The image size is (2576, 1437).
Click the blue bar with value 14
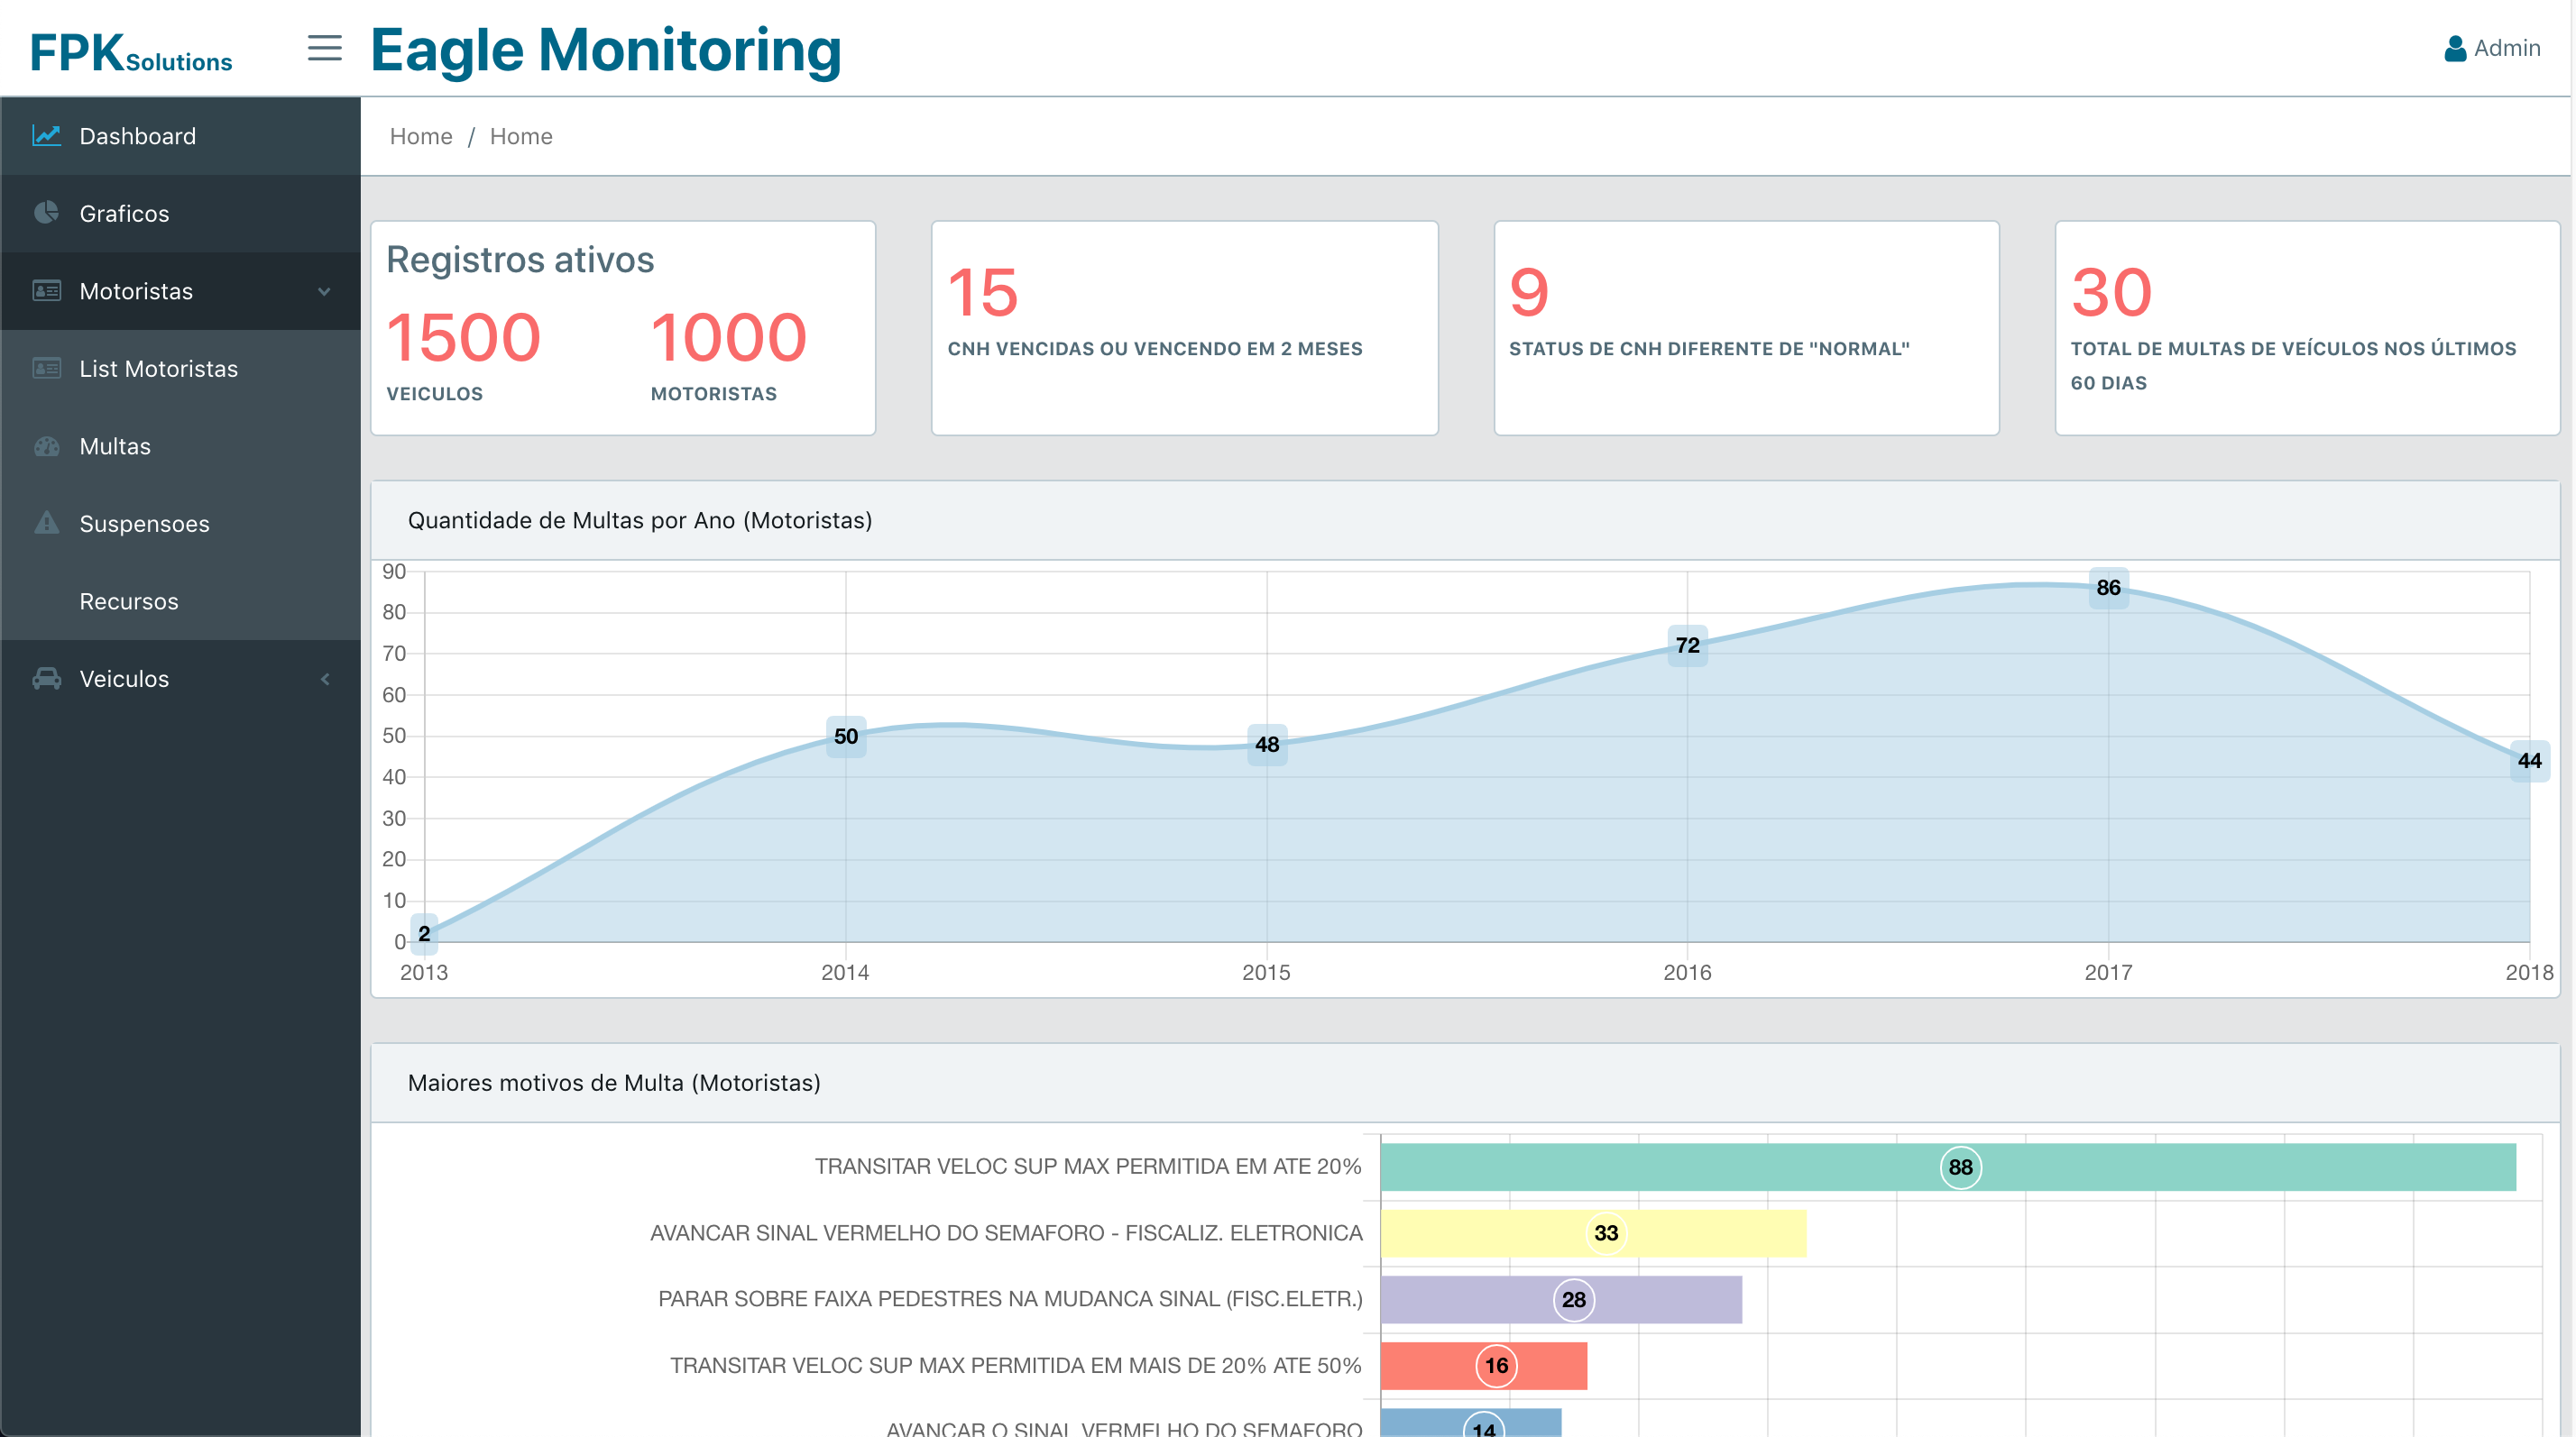pyautogui.click(x=1471, y=1423)
